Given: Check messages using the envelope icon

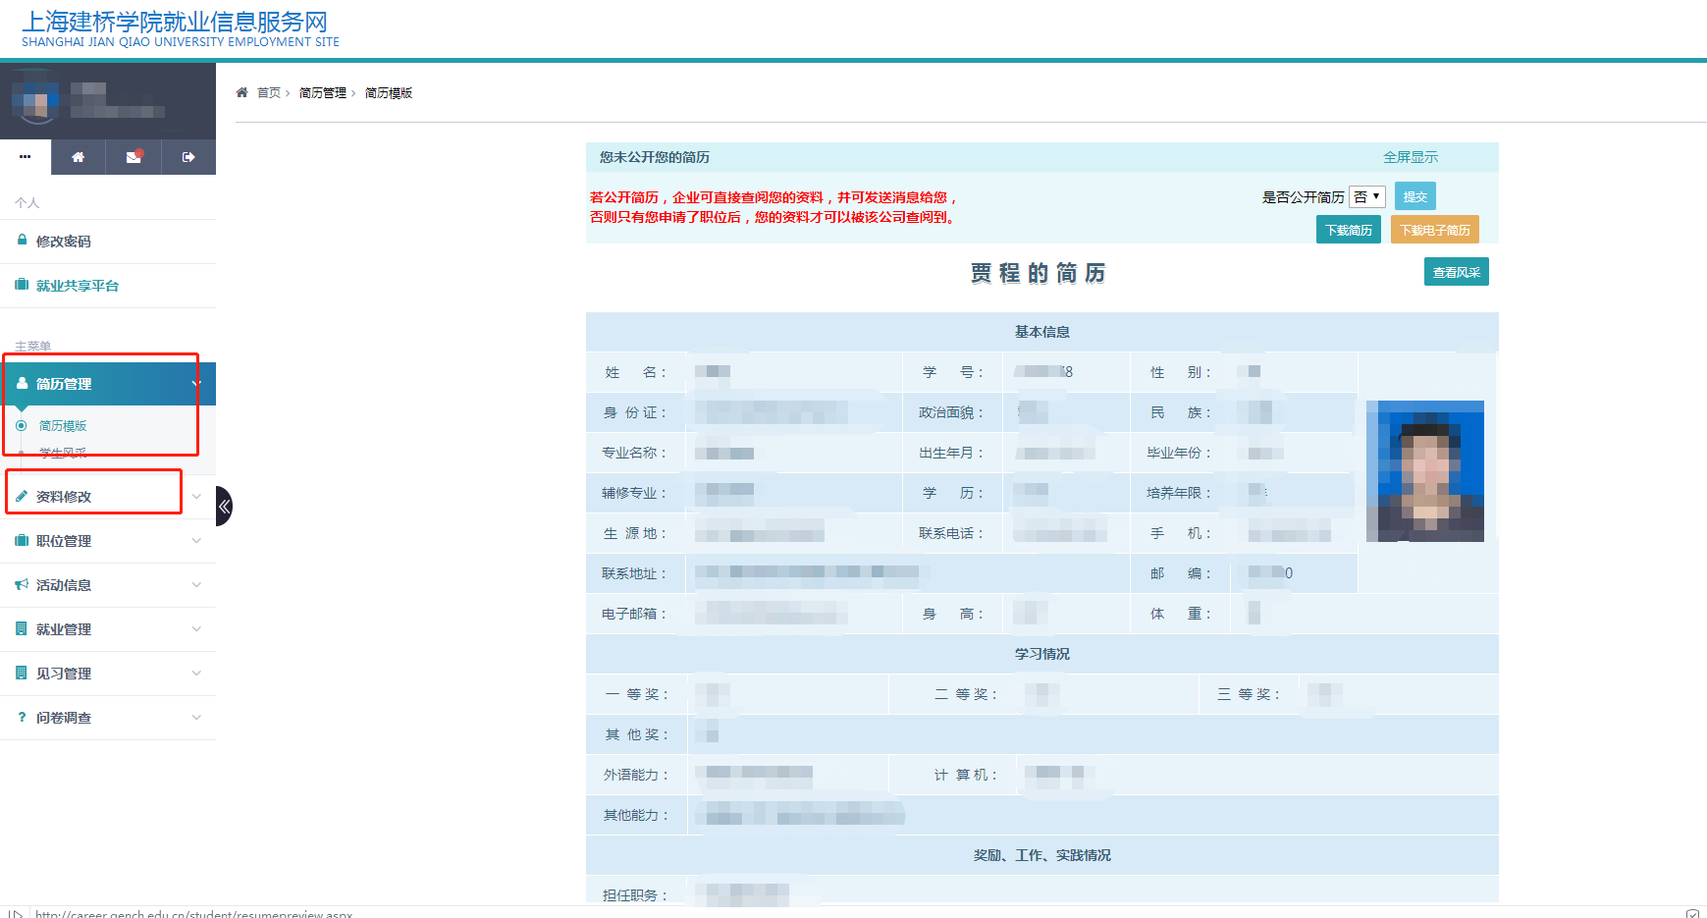Looking at the screenshot, I should 133,157.
